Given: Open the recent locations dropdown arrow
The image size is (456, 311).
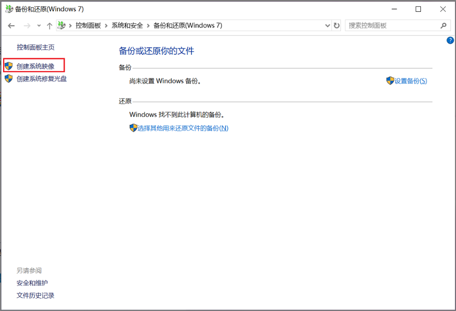Looking at the screenshot, I should tap(39, 26).
